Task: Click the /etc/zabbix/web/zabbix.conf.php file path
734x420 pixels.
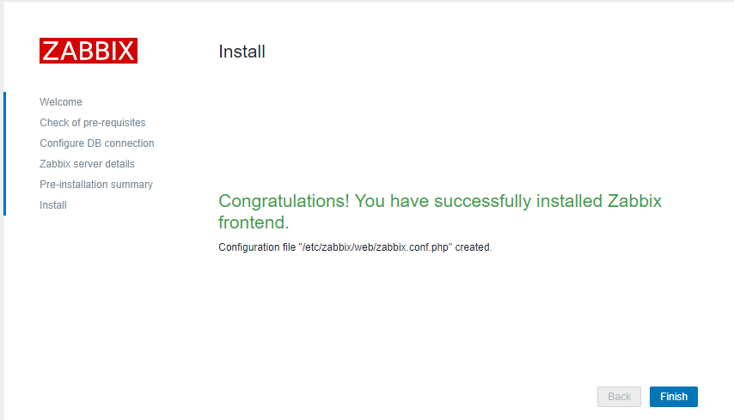Action: point(376,247)
